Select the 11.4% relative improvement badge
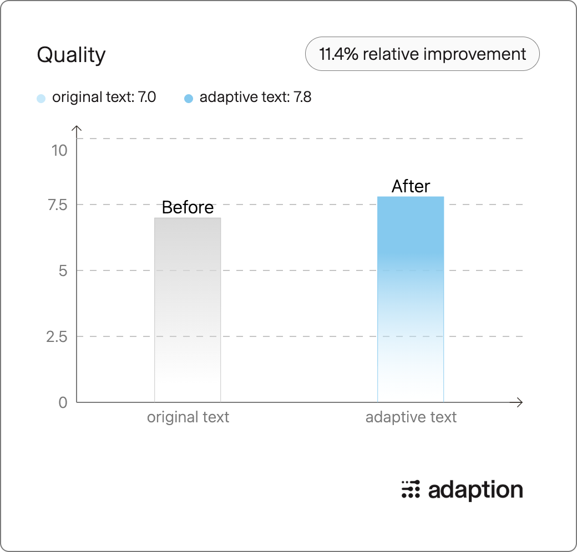Image resolution: width=577 pixels, height=552 pixels. coord(422,54)
